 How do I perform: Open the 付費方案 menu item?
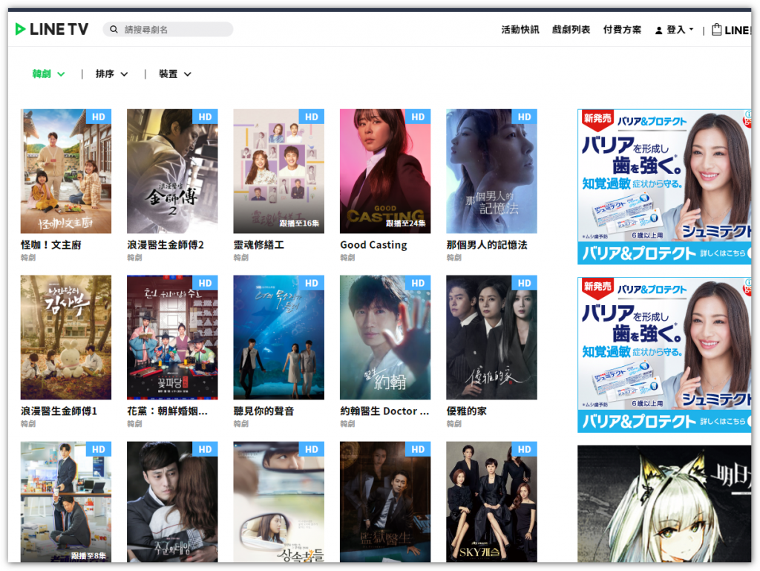click(622, 30)
